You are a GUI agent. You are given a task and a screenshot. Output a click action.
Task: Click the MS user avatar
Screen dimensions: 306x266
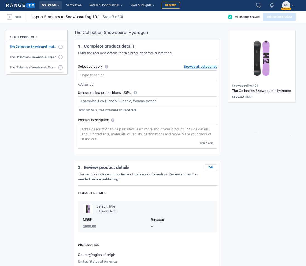[x=286, y=5]
